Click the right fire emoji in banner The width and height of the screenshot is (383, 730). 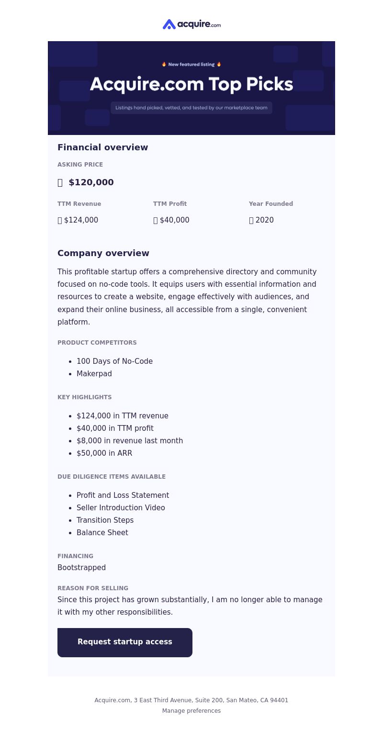click(x=219, y=64)
